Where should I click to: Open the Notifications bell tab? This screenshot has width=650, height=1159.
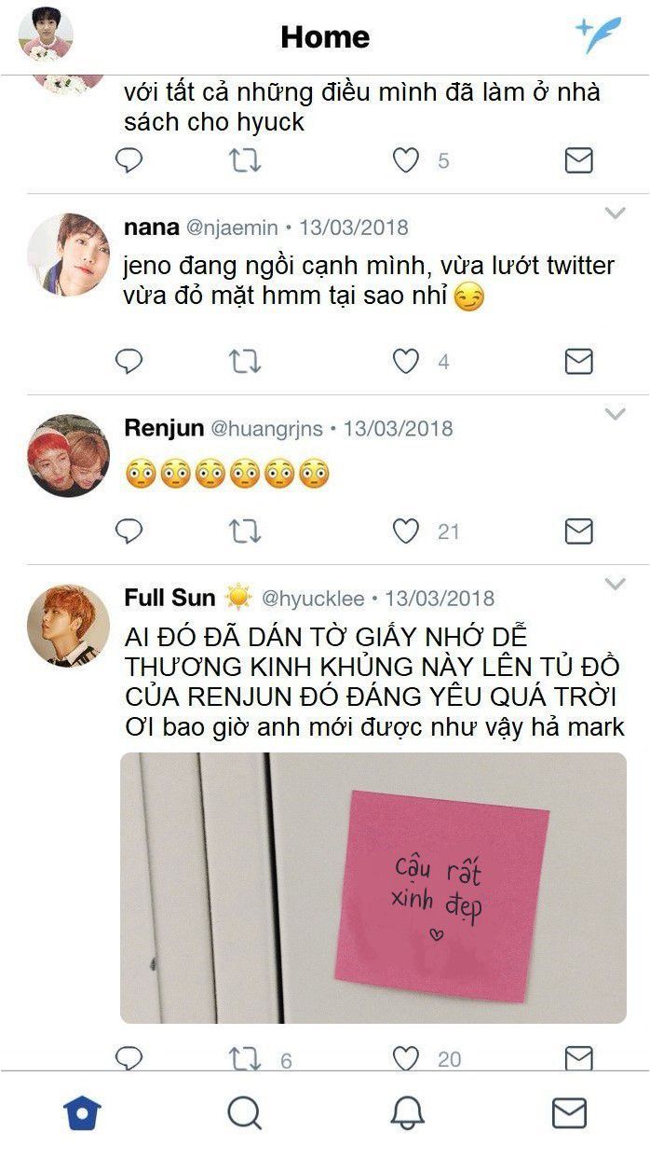[407, 1112]
